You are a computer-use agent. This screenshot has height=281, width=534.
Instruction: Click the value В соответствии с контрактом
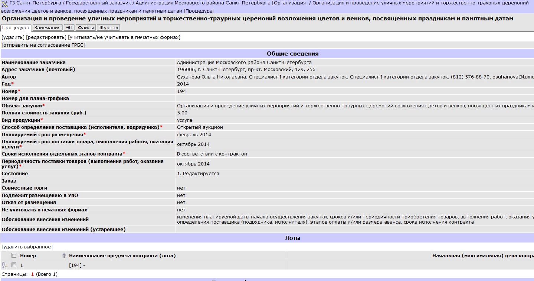212,154
